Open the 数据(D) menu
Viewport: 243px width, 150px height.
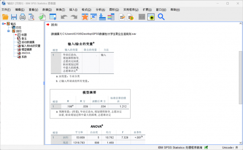47,10
